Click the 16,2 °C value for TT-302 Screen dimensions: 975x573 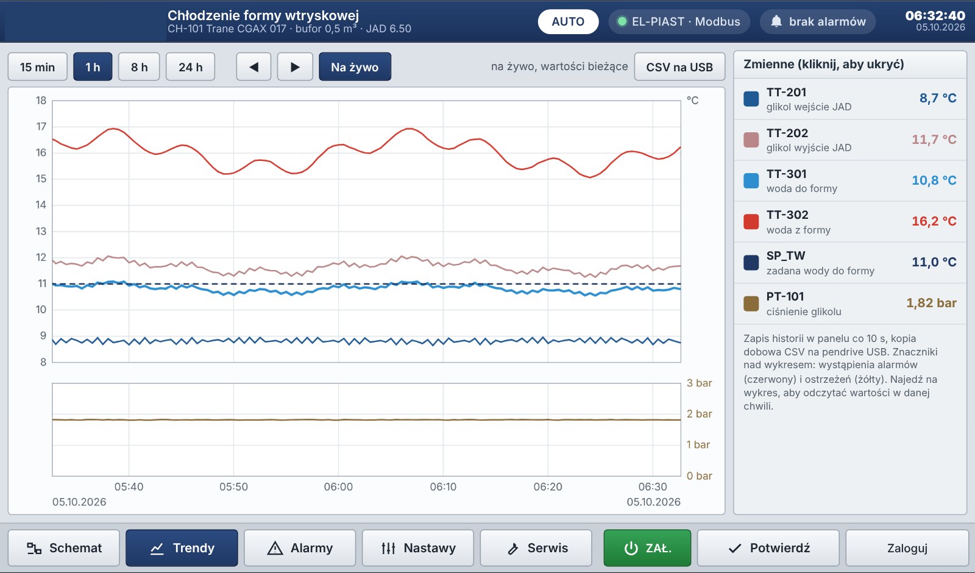[934, 221]
